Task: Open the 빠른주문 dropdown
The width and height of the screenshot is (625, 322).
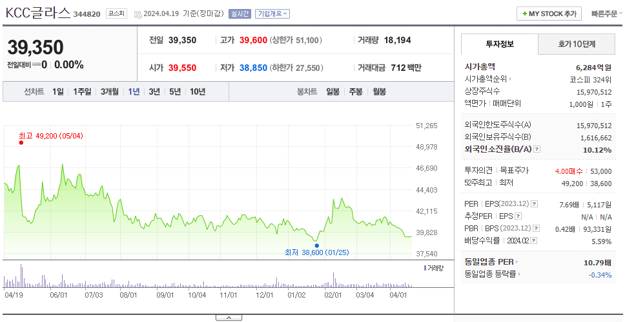Action: [x=607, y=14]
